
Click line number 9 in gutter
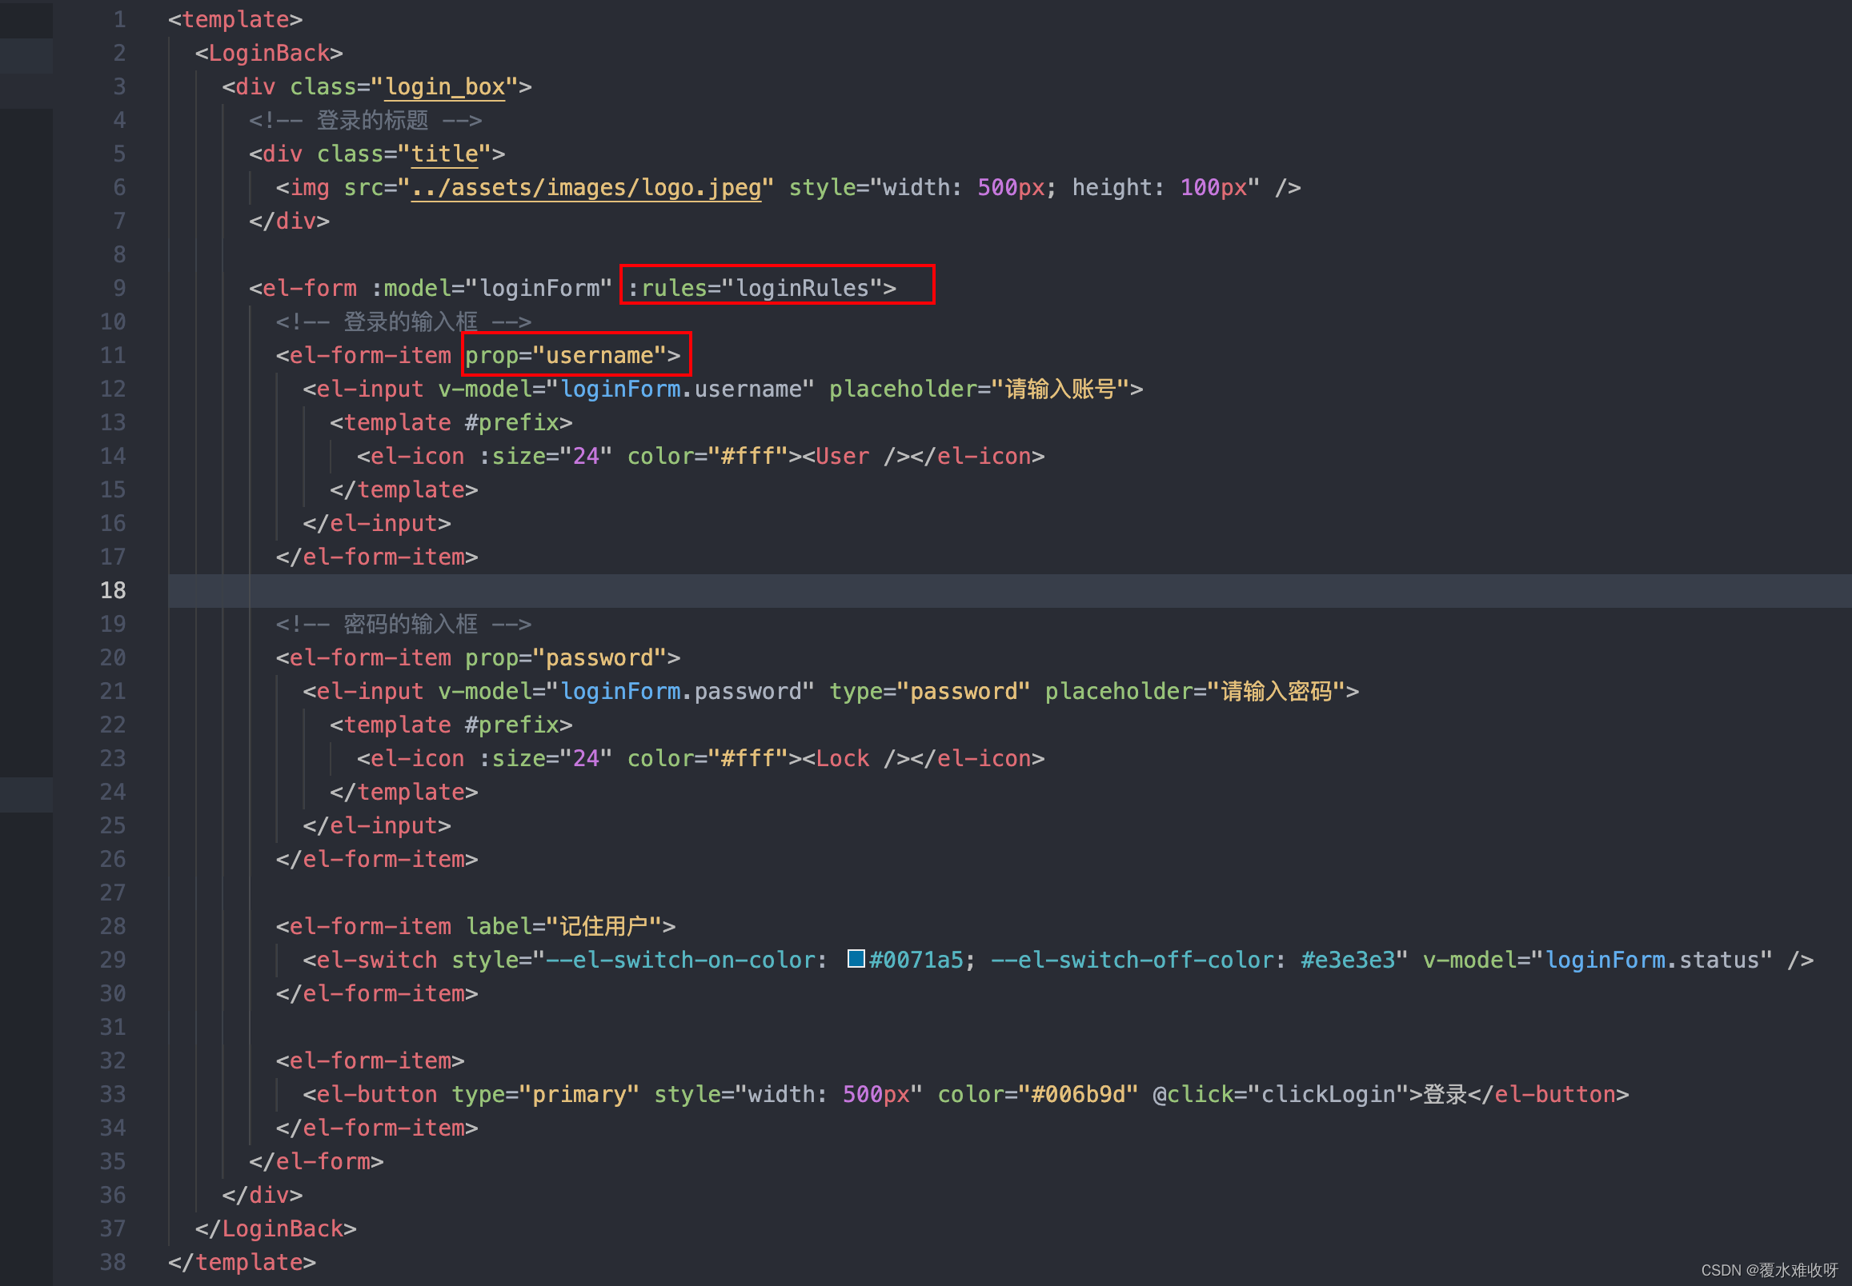pyautogui.click(x=119, y=289)
